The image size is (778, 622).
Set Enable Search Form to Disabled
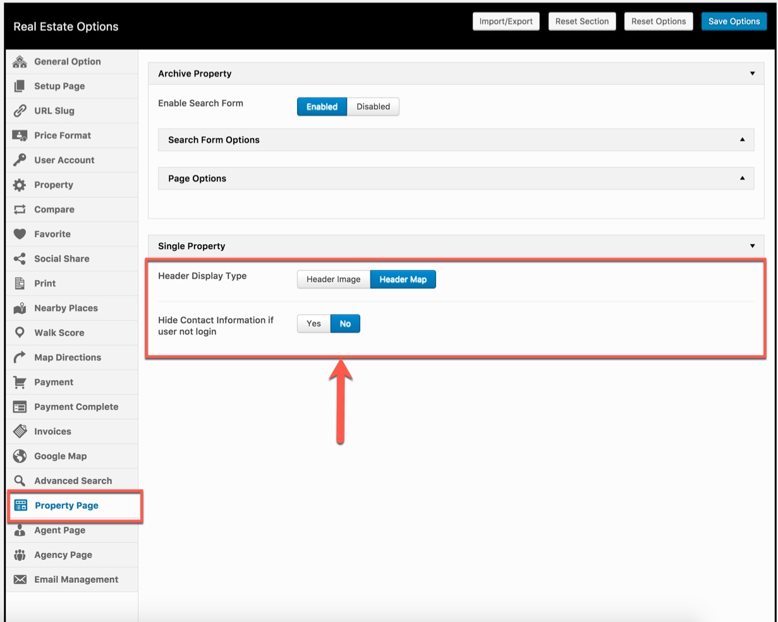(x=373, y=107)
